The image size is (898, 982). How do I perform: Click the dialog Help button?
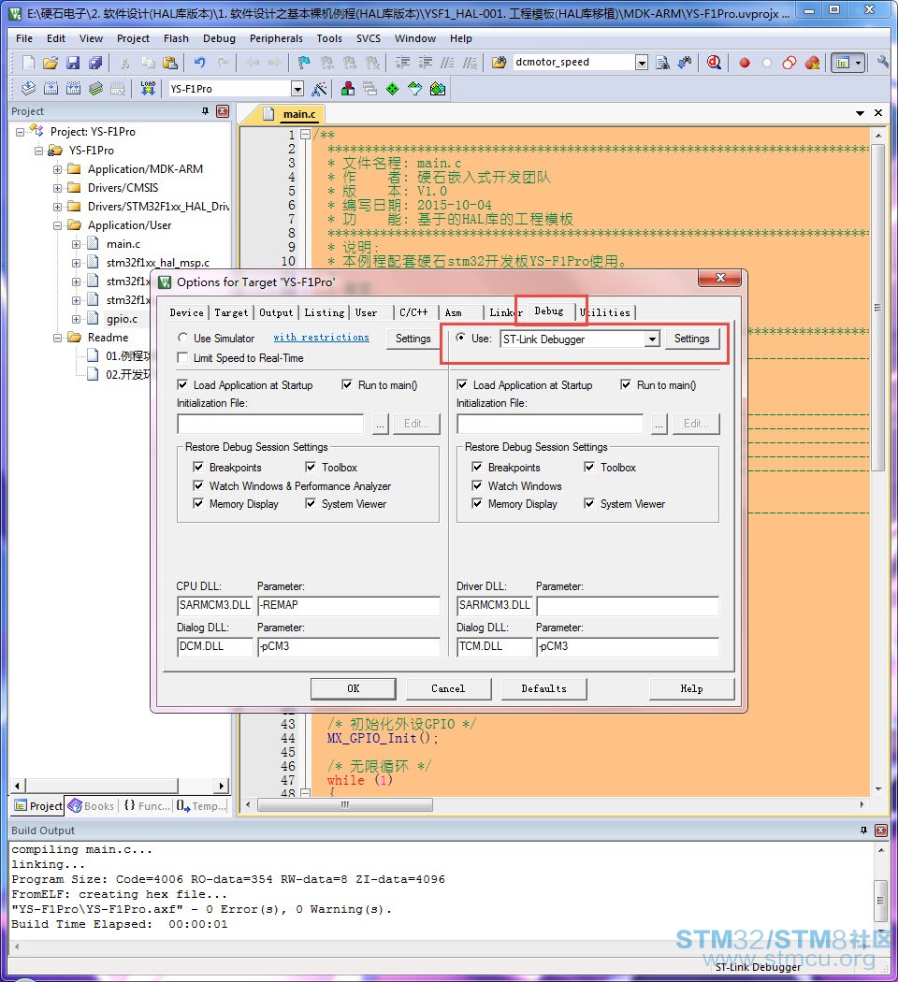point(691,688)
